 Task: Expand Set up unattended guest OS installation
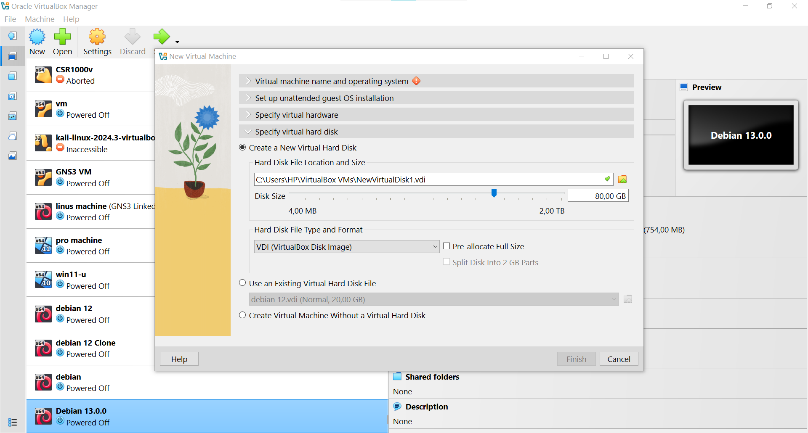436,98
